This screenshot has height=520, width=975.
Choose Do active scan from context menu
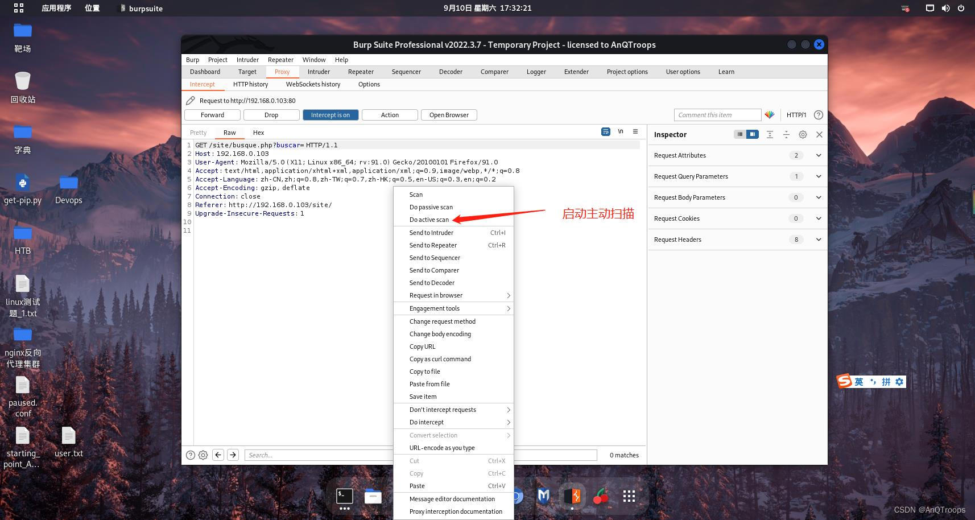pyautogui.click(x=453, y=220)
